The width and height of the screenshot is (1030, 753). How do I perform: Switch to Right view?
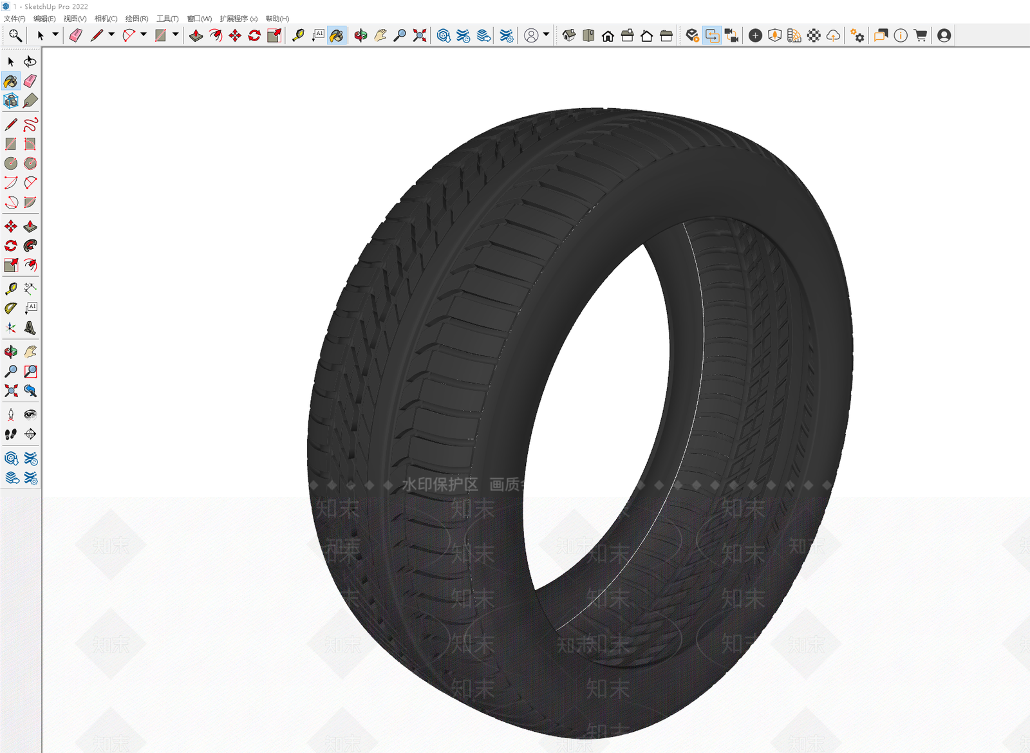[627, 35]
